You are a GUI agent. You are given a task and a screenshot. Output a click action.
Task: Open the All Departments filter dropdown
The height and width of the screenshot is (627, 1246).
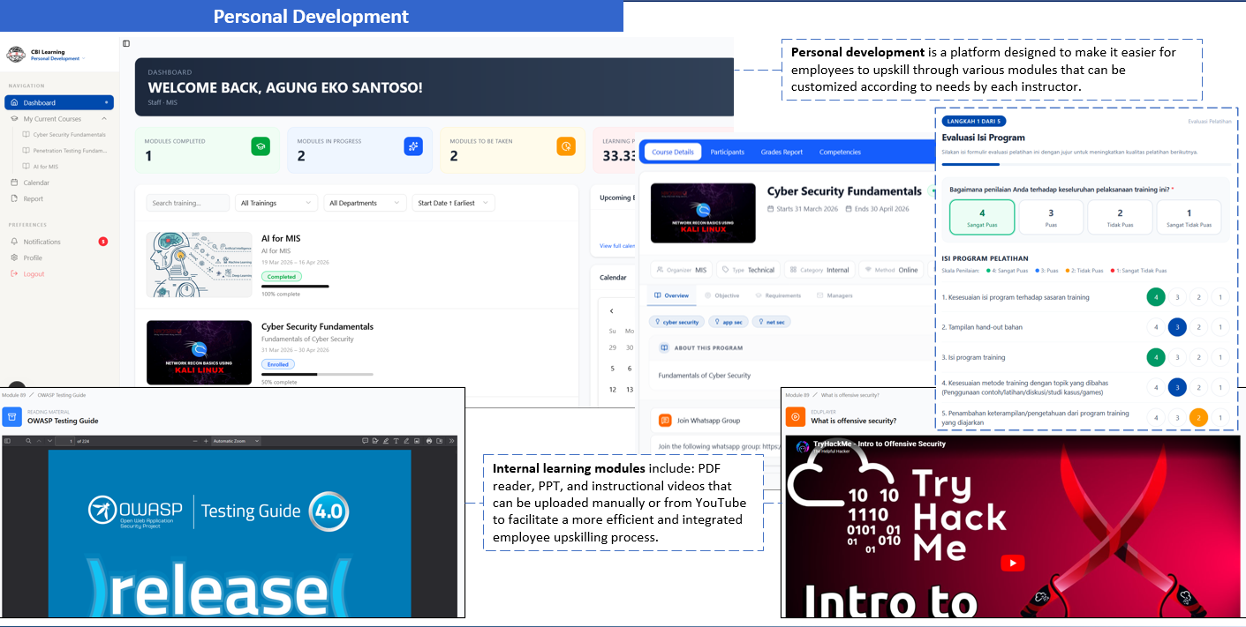(365, 203)
